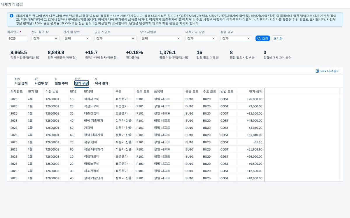Click the 점검 필요 사업부 쌍 value 8
Screen dimensions: 350x218
click(231, 53)
